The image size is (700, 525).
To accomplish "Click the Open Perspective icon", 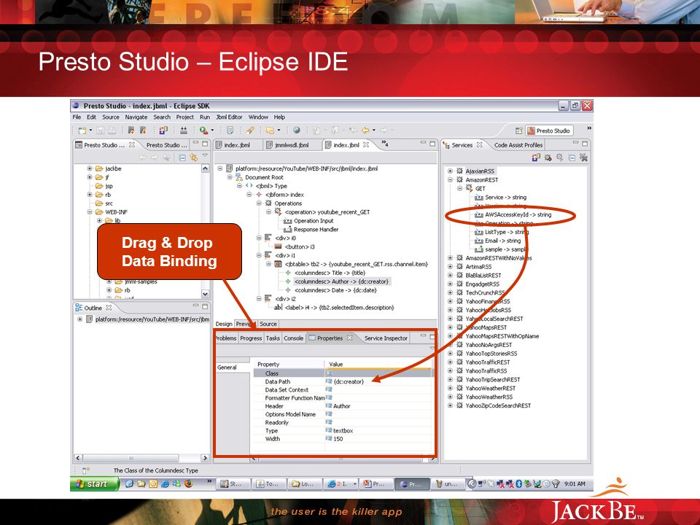I will click(x=518, y=131).
